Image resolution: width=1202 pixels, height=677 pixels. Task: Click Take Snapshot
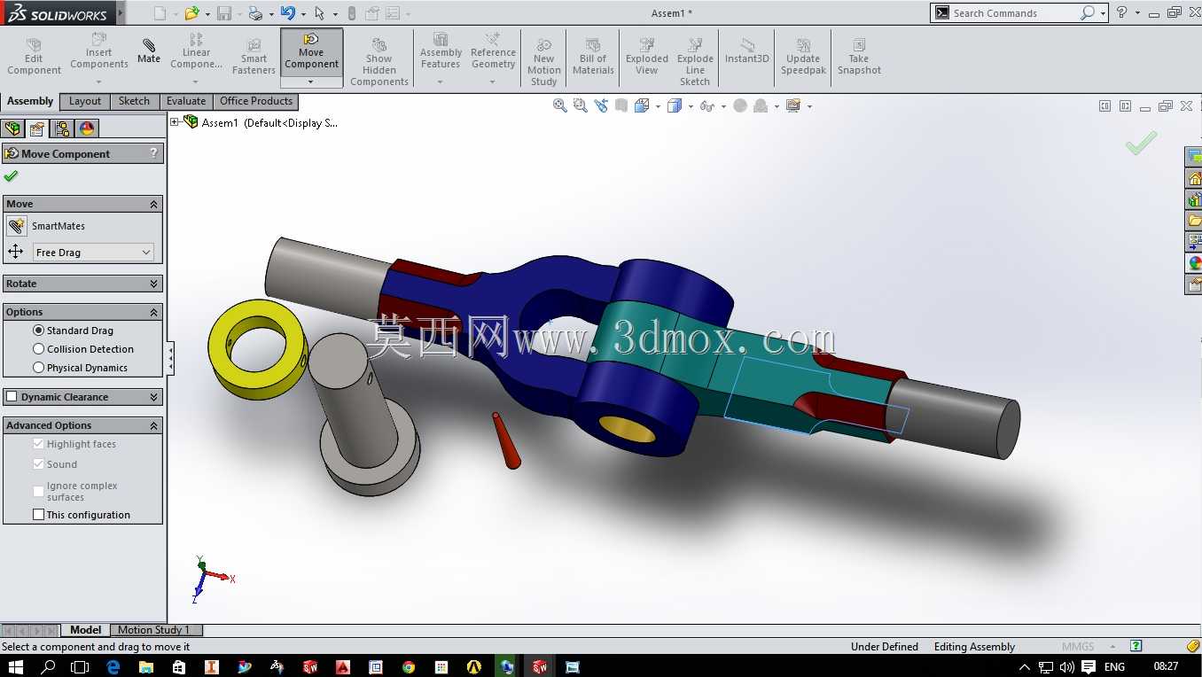859,57
